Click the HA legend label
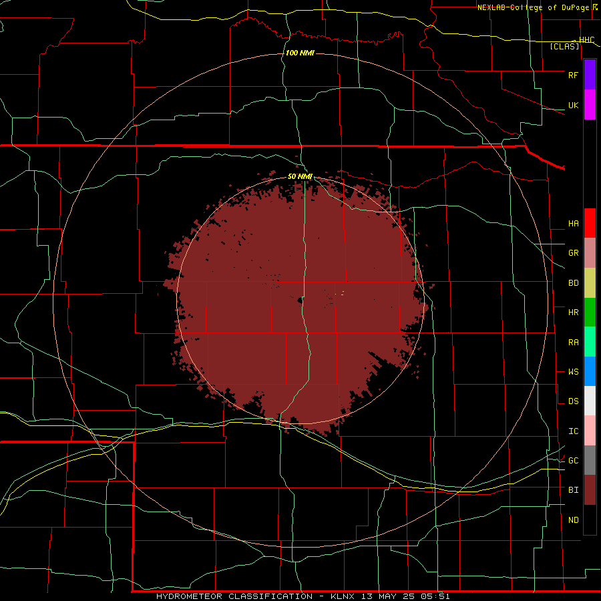Viewport: 601px width, 601px height. click(573, 224)
